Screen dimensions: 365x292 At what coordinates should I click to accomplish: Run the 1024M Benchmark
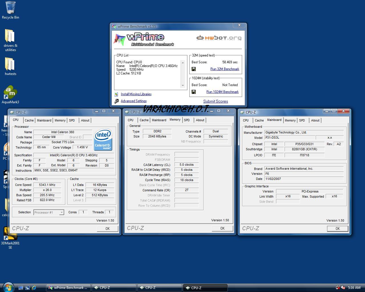point(222,92)
